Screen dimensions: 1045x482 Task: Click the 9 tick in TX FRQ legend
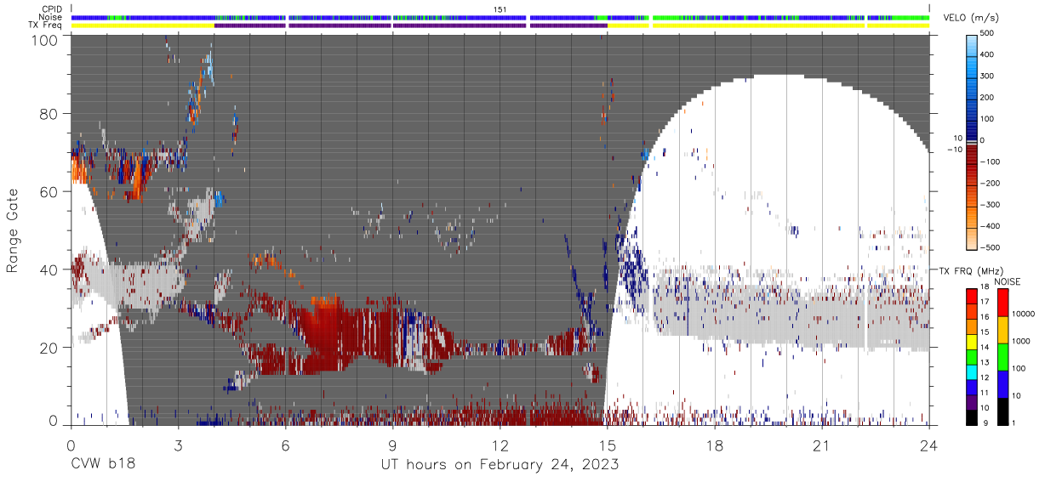click(x=985, y=423)
